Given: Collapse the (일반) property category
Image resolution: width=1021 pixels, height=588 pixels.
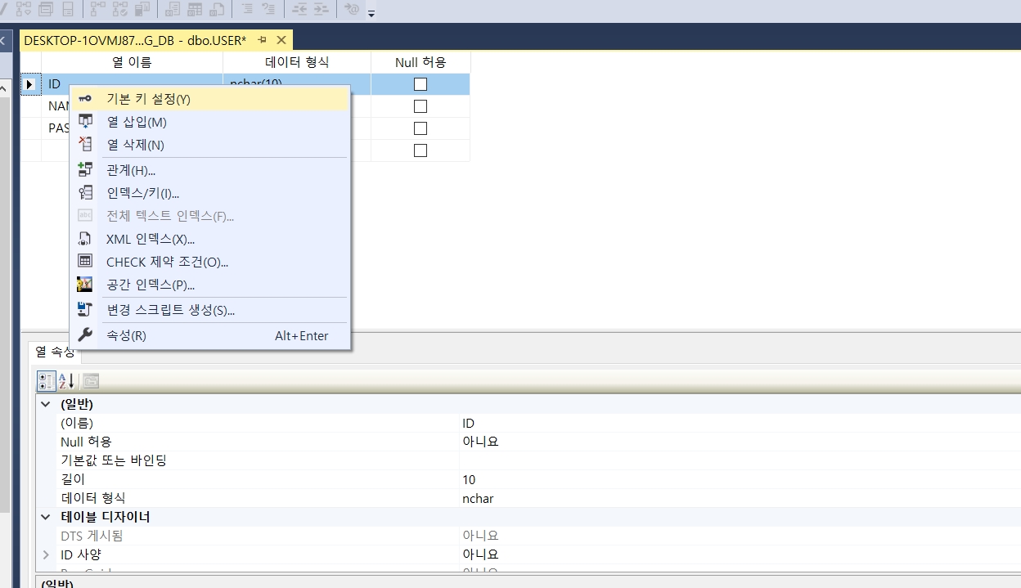Looking at the screenshot, I should click(x=46, y=404).
